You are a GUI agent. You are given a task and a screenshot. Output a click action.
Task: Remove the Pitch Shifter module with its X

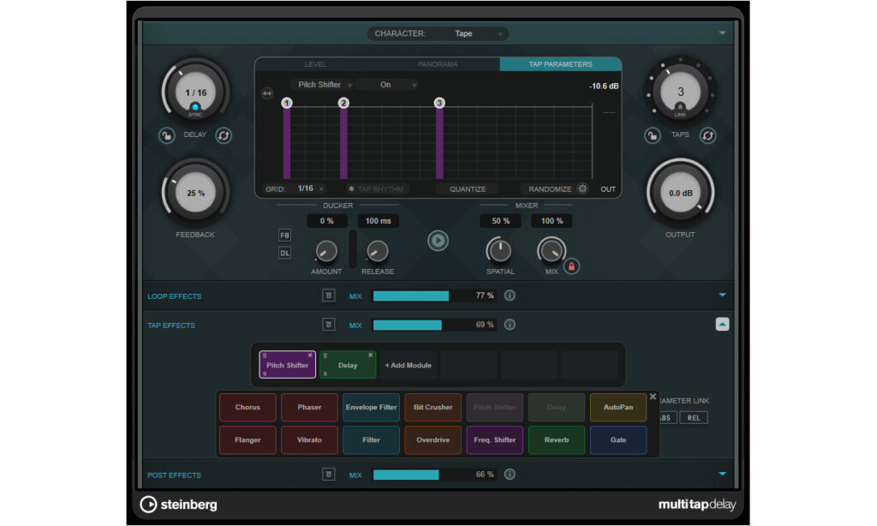pos(310,356)
